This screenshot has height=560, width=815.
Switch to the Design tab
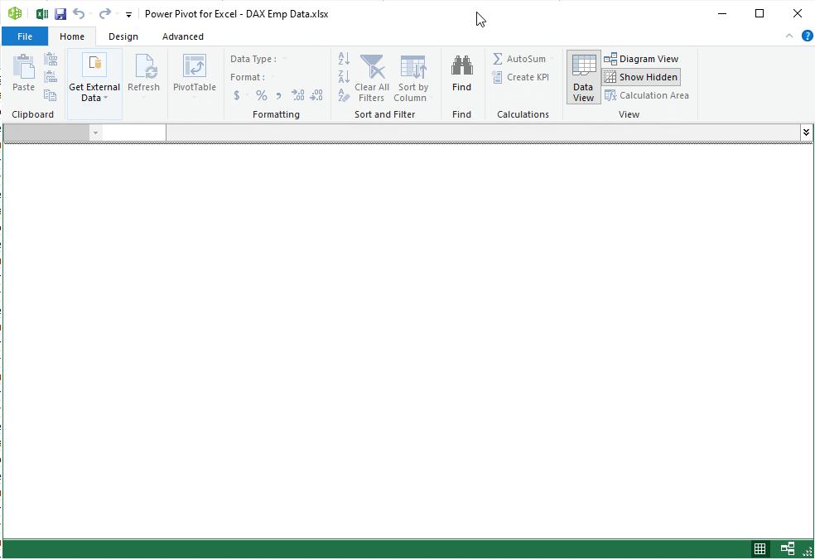[123, 36]
